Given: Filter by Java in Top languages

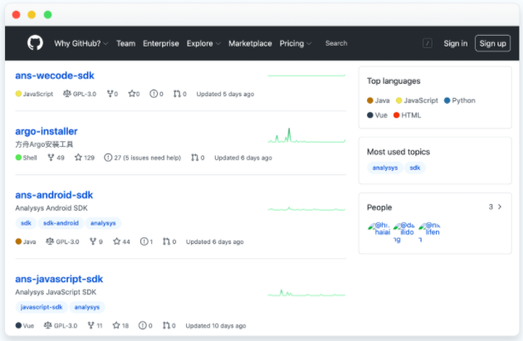Looking at the screenshot, I should tap(379, 100).
